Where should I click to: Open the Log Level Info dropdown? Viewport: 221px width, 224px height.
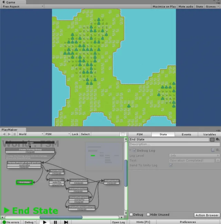[194, 156]
